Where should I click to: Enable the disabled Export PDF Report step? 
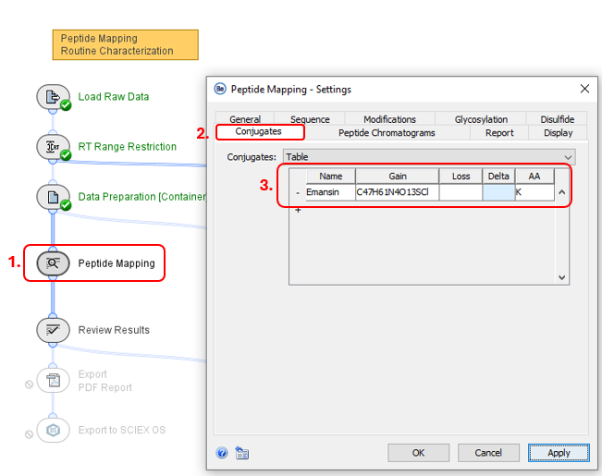pos(29,384)
